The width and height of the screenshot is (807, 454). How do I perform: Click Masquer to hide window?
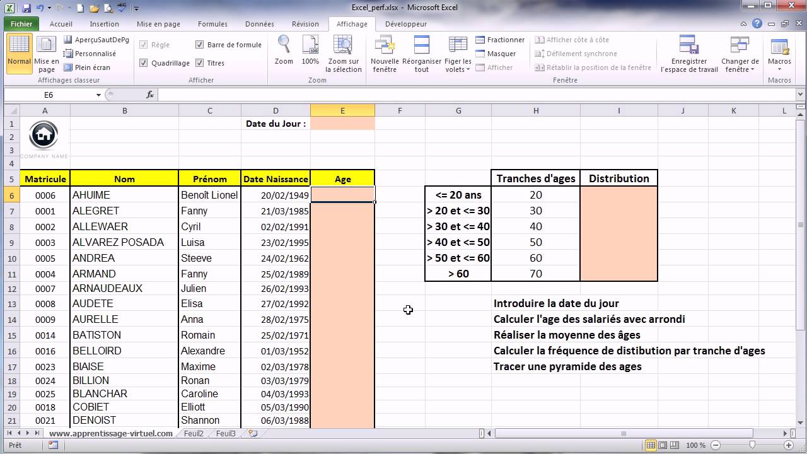coord(496,54)
